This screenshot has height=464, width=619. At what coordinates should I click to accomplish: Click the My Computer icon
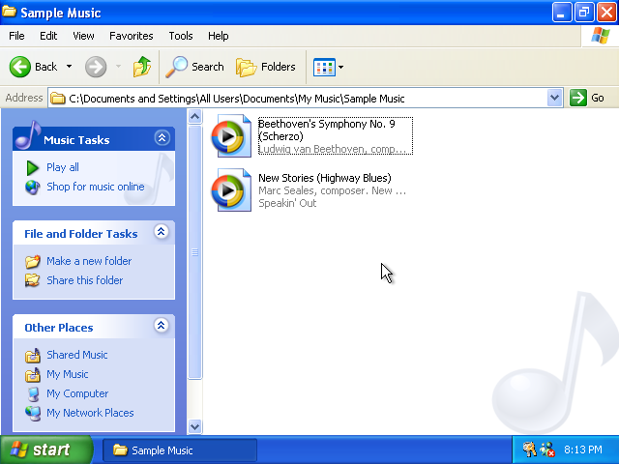tap(33, 393)
